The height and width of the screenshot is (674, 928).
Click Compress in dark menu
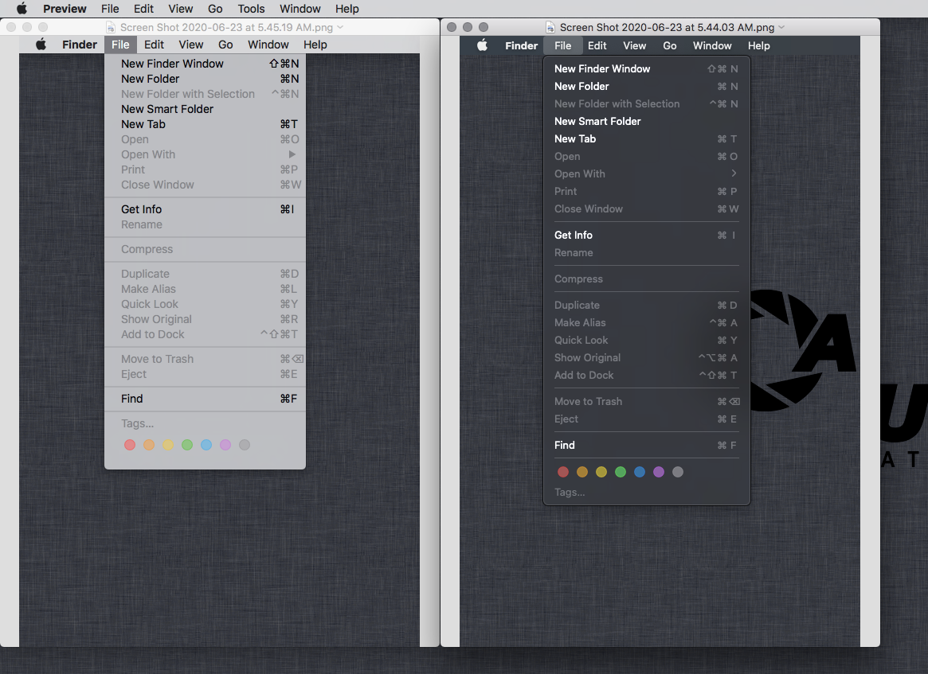(646, 279)
